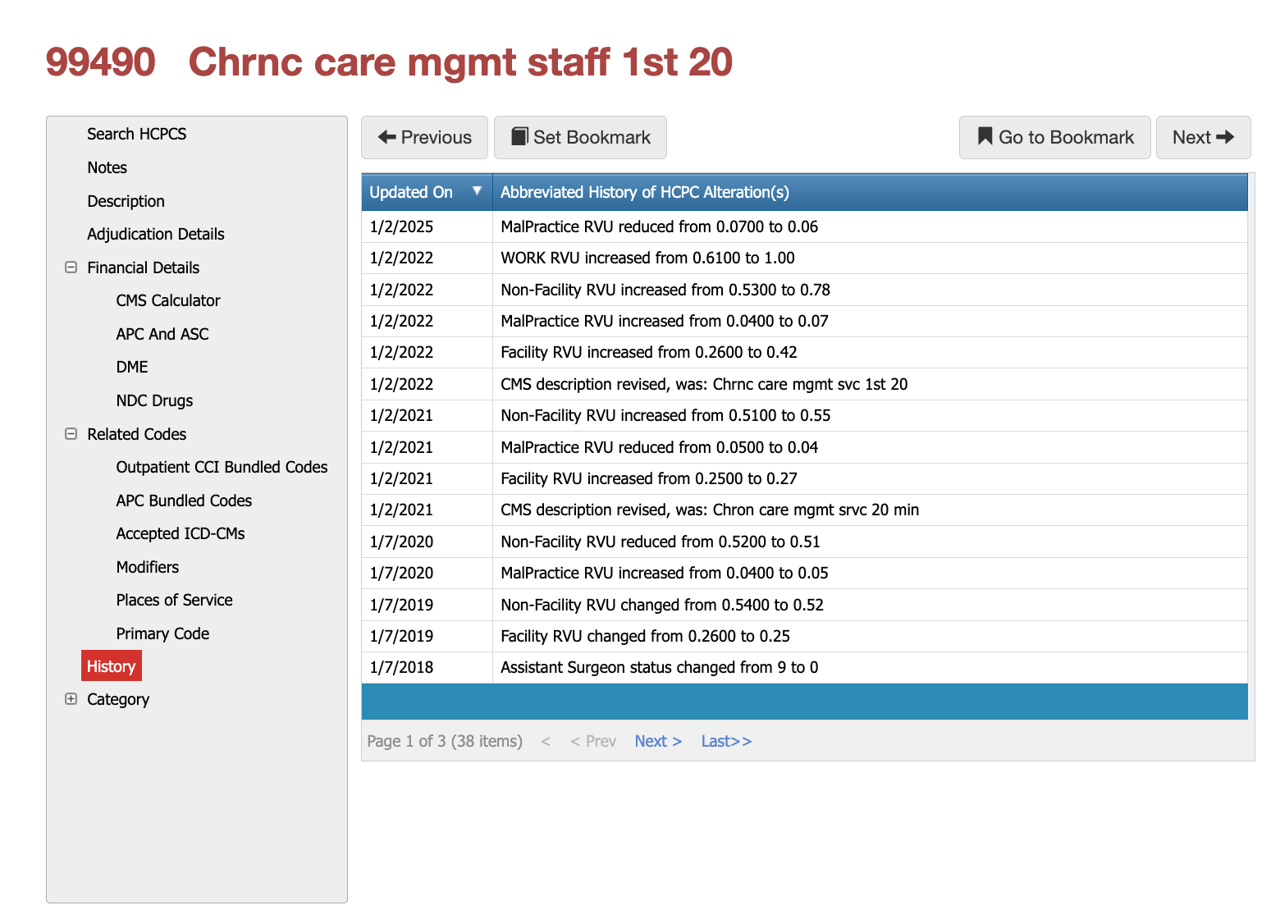Click the Next page link
Screen dimensions: 1280x919
click(657, 740)
